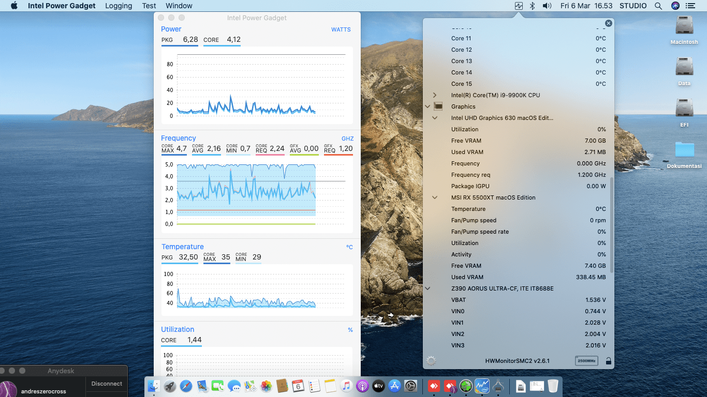Viewport: 707px width, 397px height.
Task: Click the GHZ unit label in Frequency
Action: point(348,139)
